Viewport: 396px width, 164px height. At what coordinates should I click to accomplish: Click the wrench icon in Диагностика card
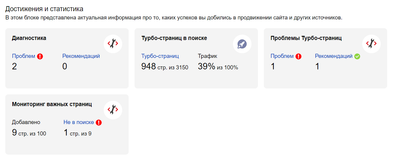tap(113, 44)
